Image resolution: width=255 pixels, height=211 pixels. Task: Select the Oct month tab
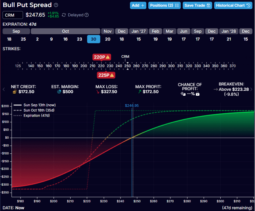point(65,31)
